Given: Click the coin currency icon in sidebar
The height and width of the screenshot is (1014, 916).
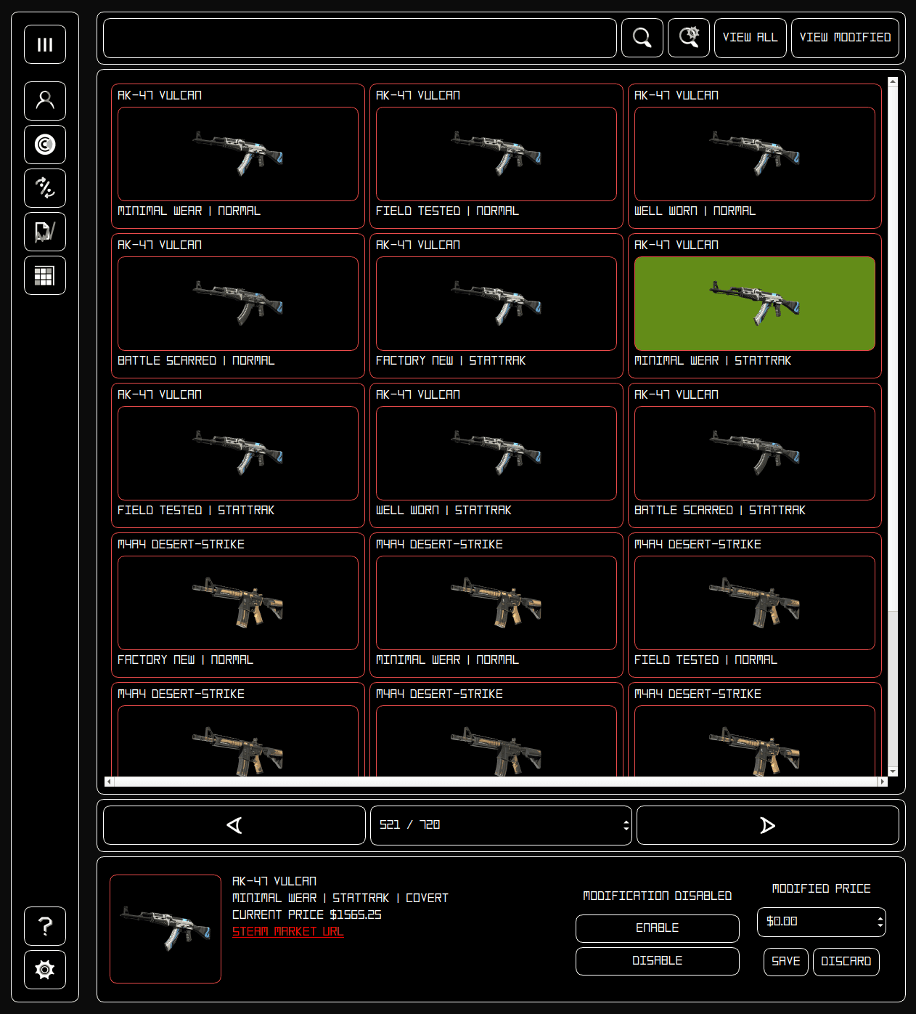Looking at the screenshot, I should pos(45,145).
